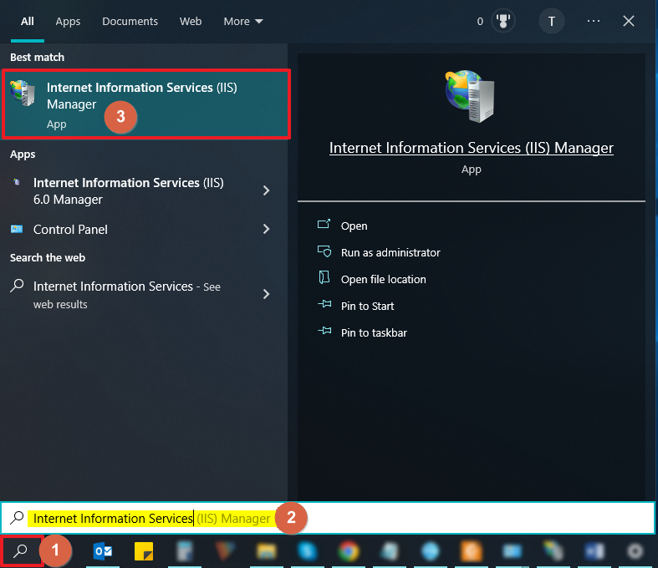
Task: Select Open file location
Action: 383,280
